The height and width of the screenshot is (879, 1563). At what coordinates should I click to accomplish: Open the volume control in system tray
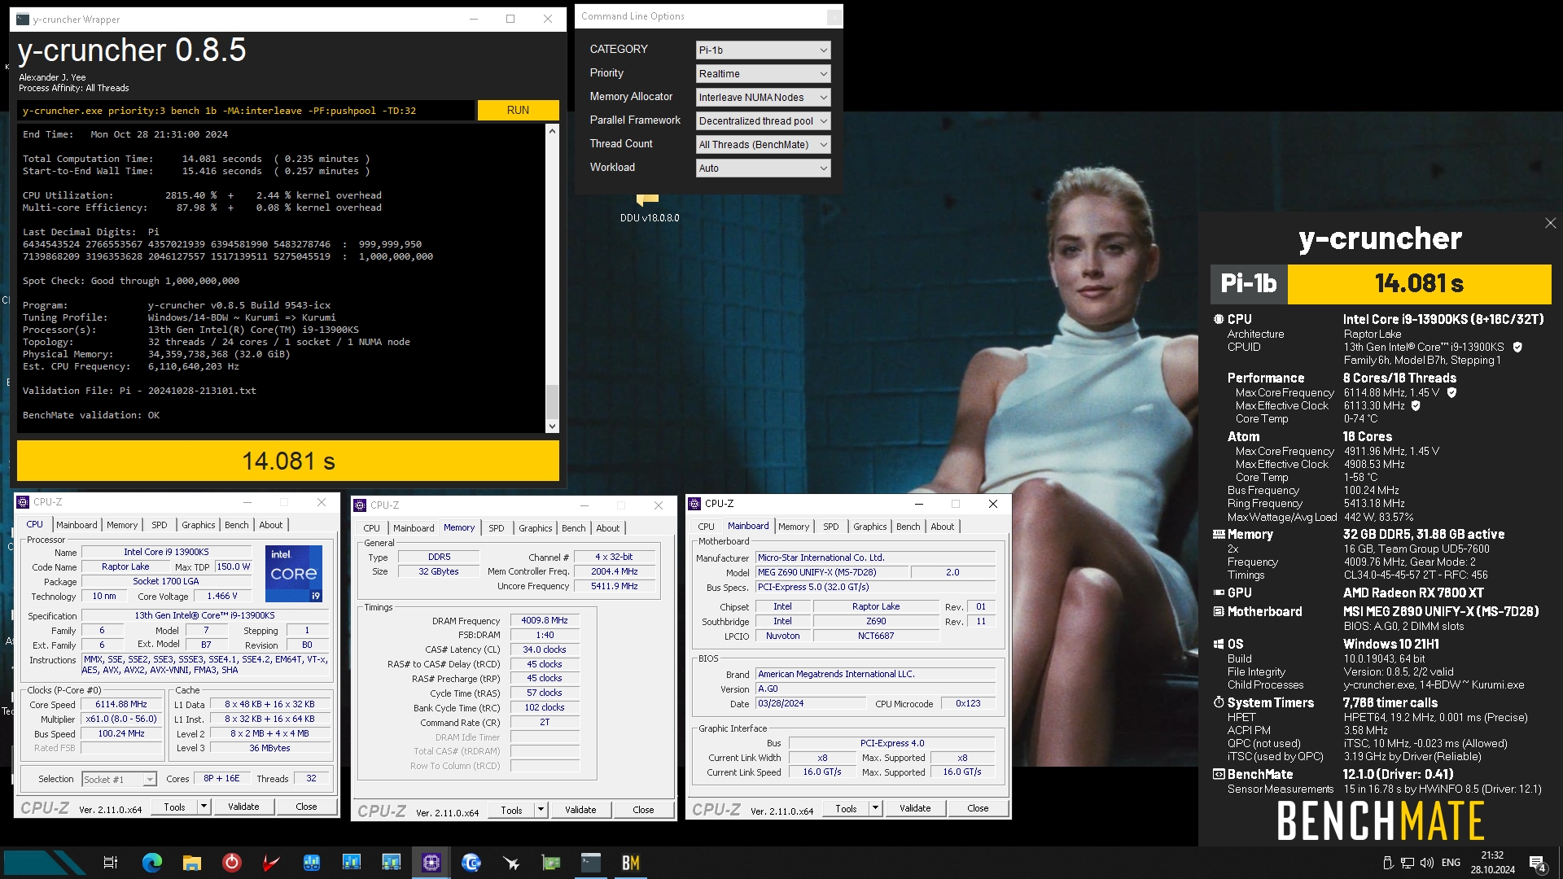tap(1426, 863)
